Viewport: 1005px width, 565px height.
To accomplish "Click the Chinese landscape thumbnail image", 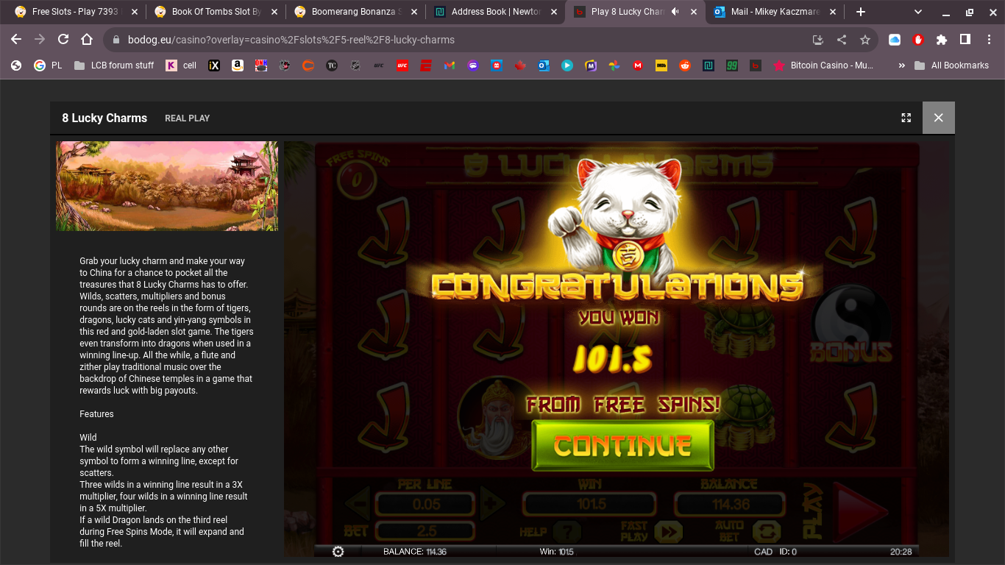I will point(167,186).
